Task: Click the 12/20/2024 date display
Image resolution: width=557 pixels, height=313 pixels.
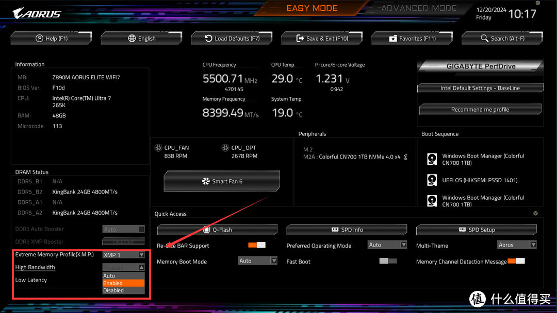Action: tap(491, 10)
